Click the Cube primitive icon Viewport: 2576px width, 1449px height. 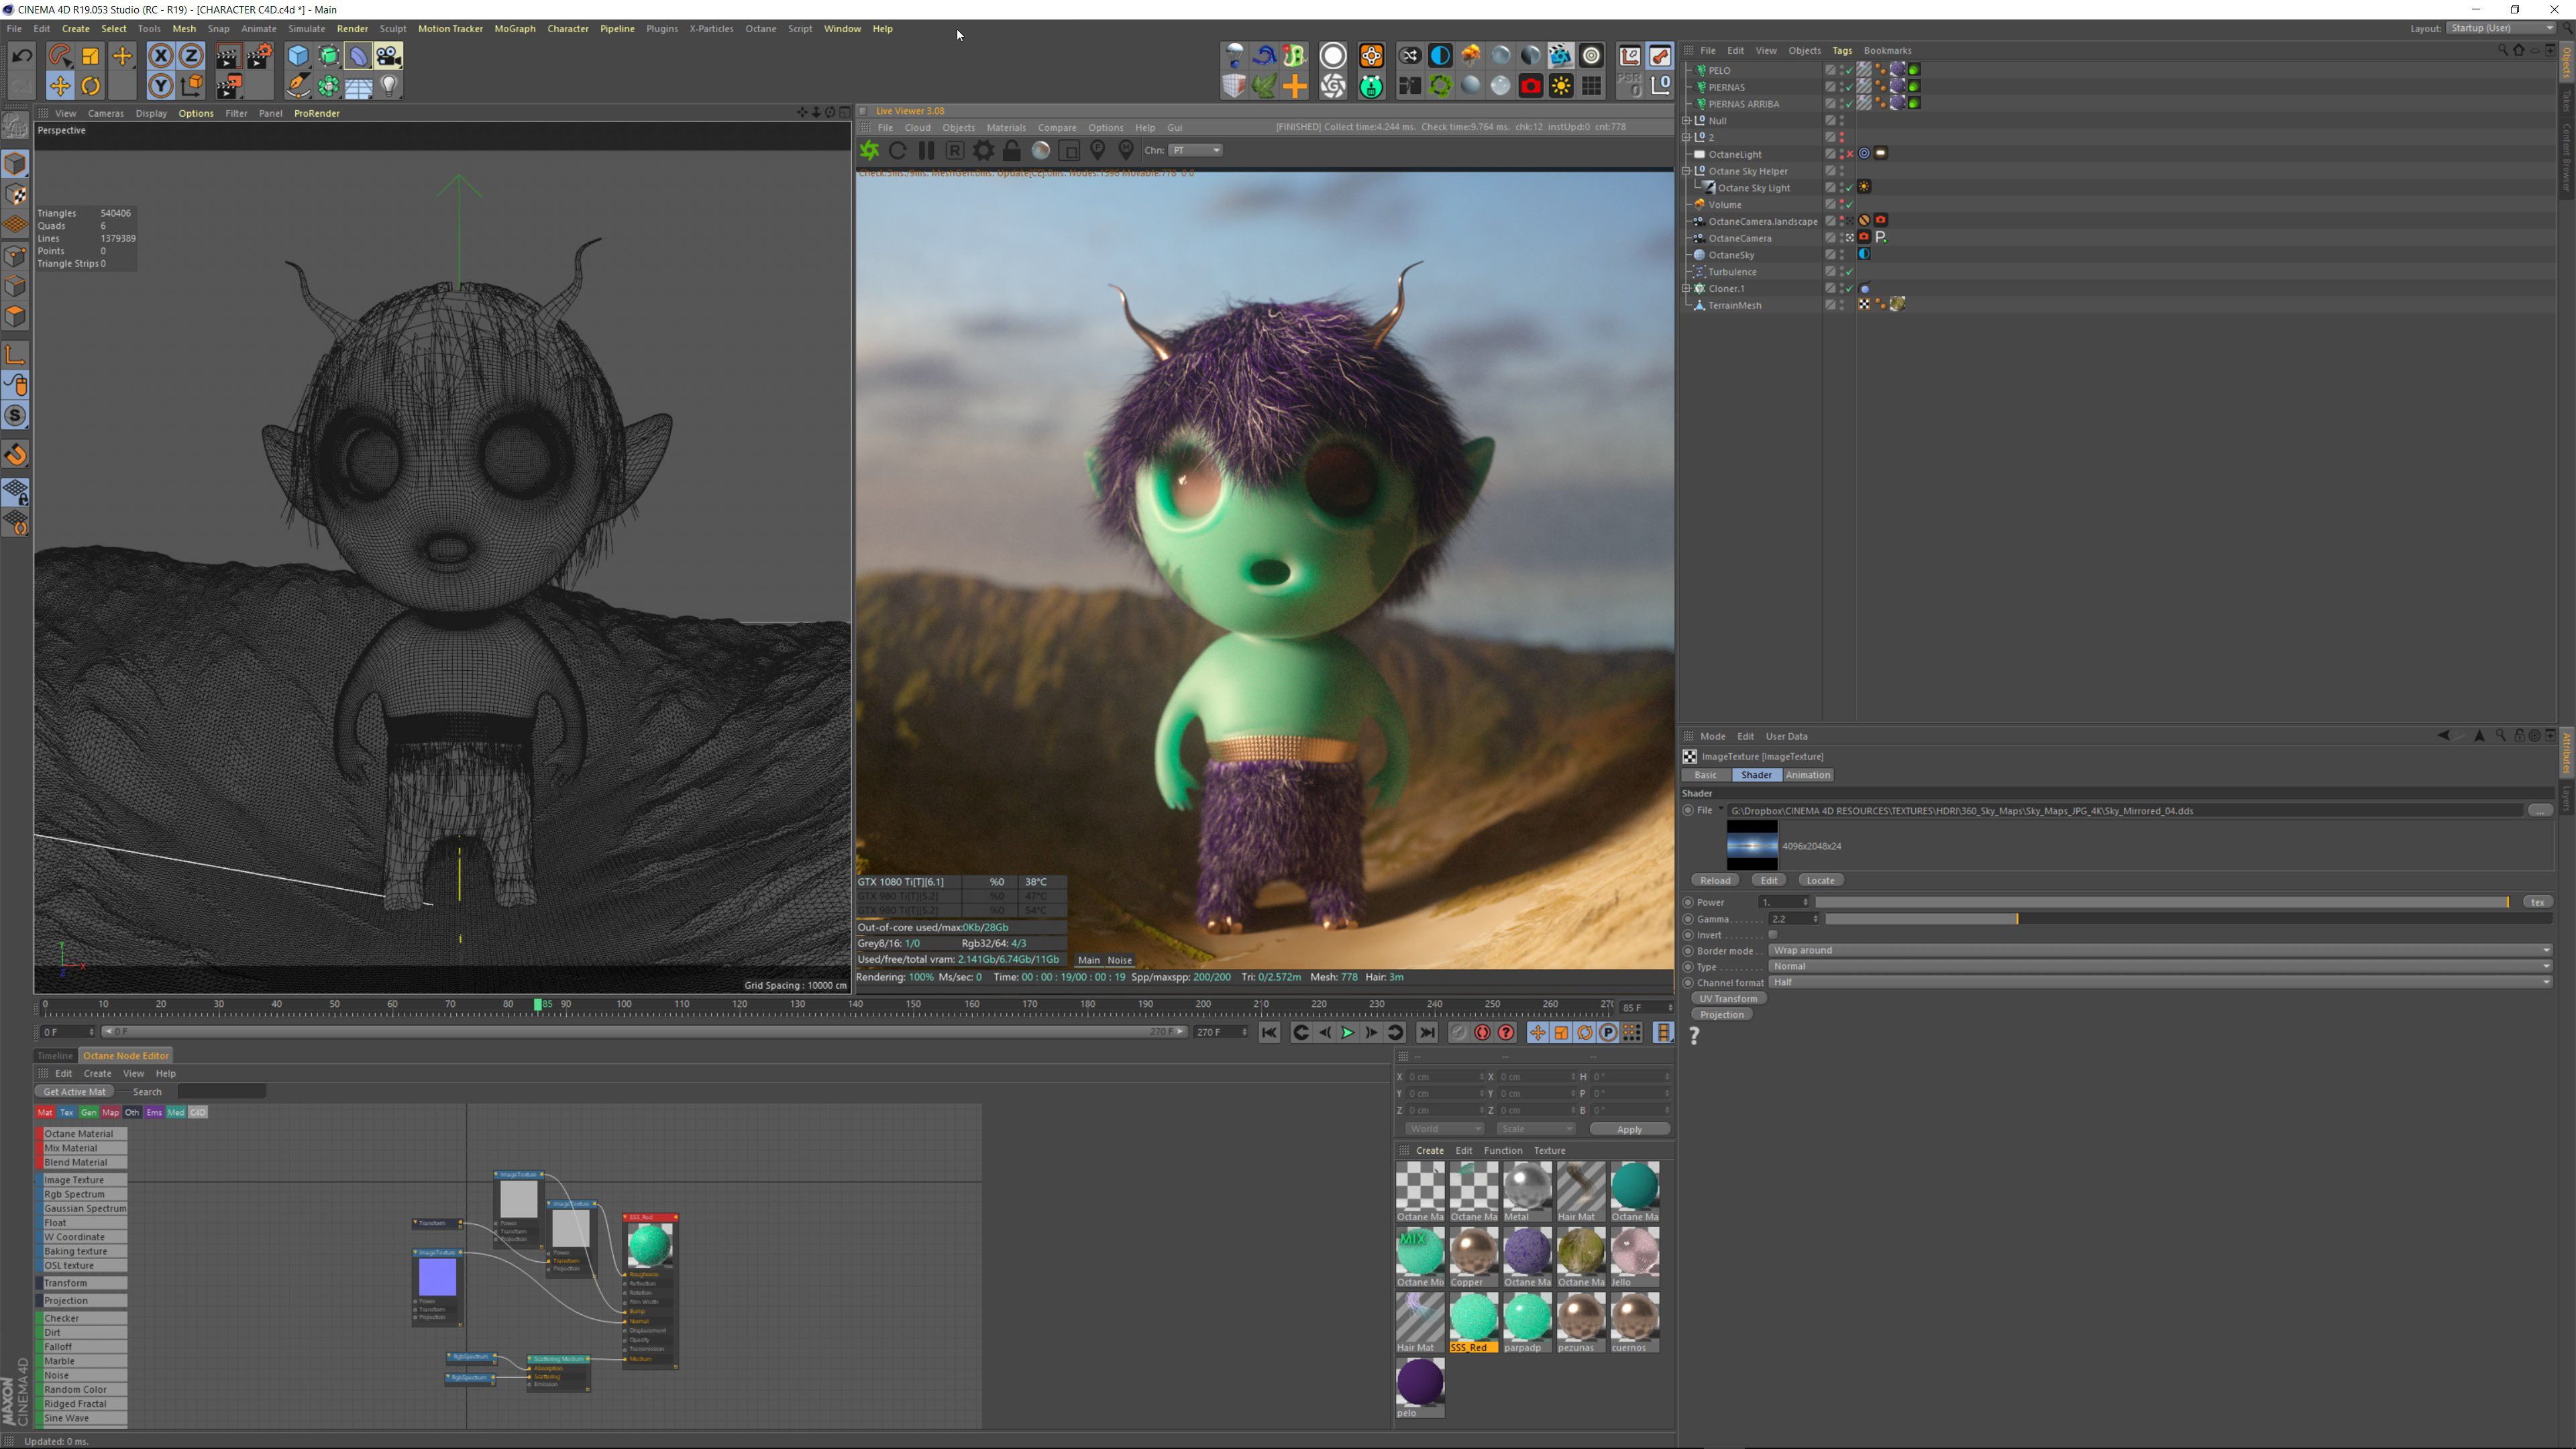click(298, 56)
